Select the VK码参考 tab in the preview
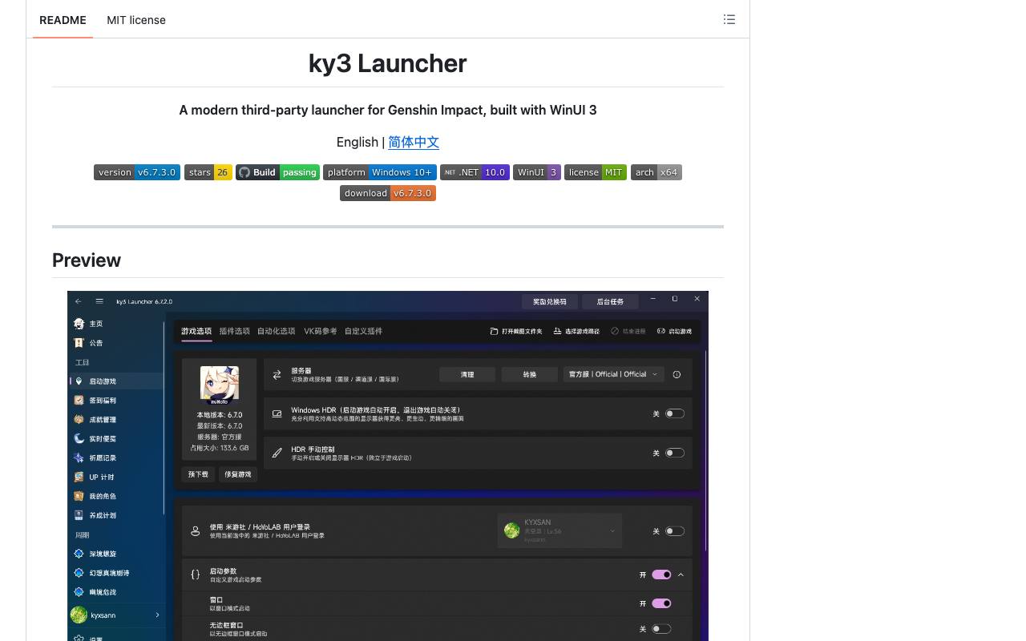 [321, 331]
